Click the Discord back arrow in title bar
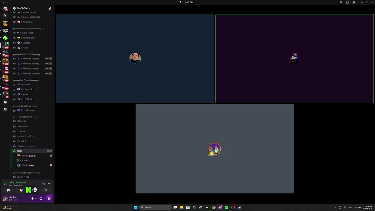Image resolution: width=375 pixels, height=211 pixels. 3,2
